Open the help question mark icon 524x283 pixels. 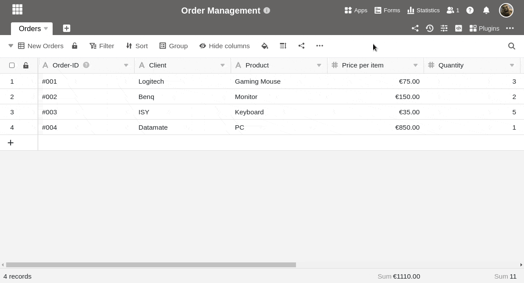click(x=470, y=10)
